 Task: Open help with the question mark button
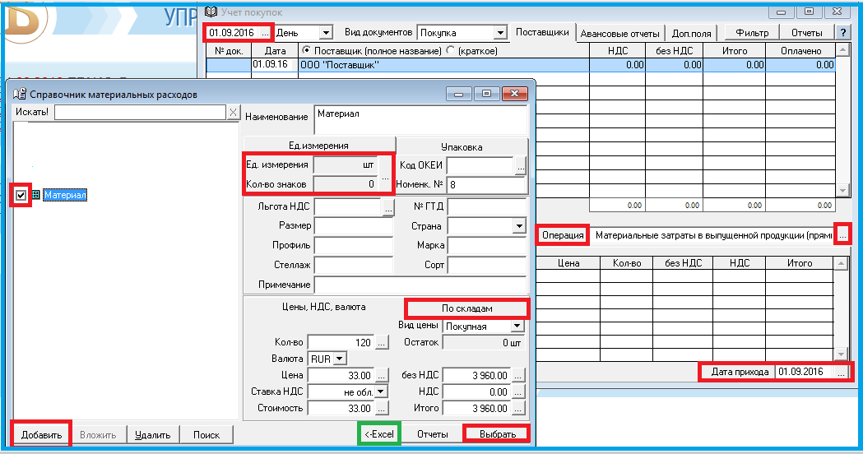[x=842, y=33]
